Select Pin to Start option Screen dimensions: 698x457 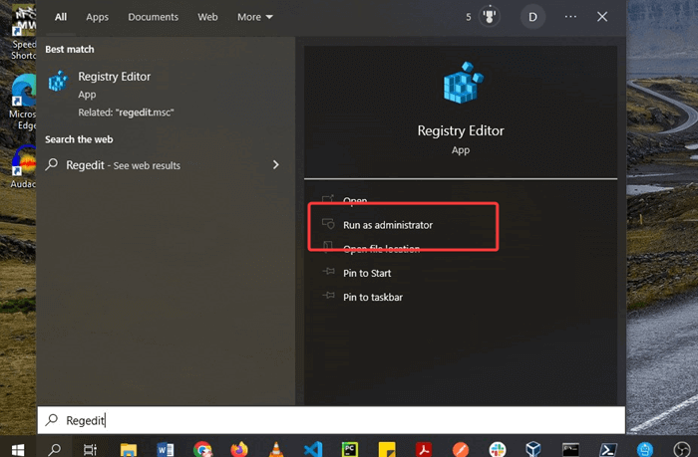pyautogui.click(x=367, y=273)
